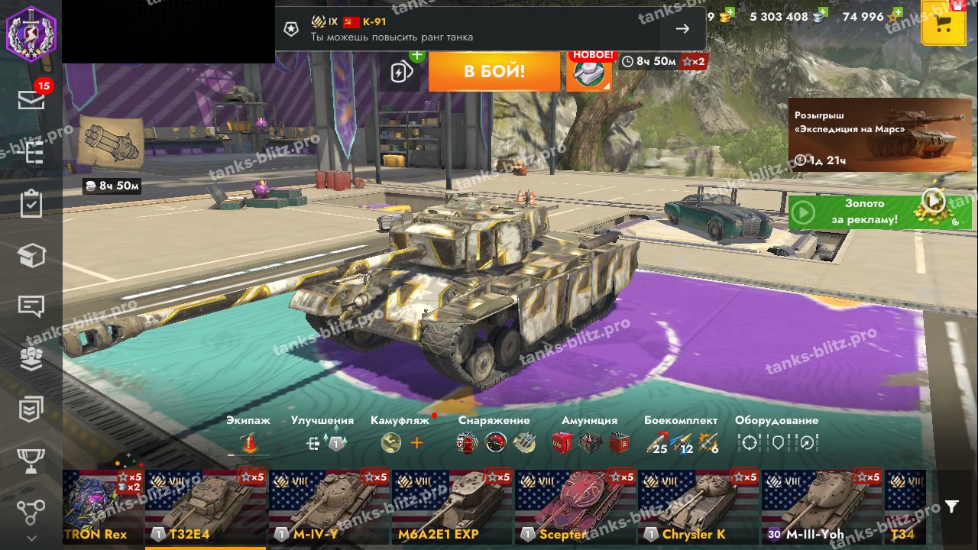Image resolution: width=978 pixels, height=550 pixels.
Task: Follow the K-91 rank upgrade arrow
Action: pos(682,29)
